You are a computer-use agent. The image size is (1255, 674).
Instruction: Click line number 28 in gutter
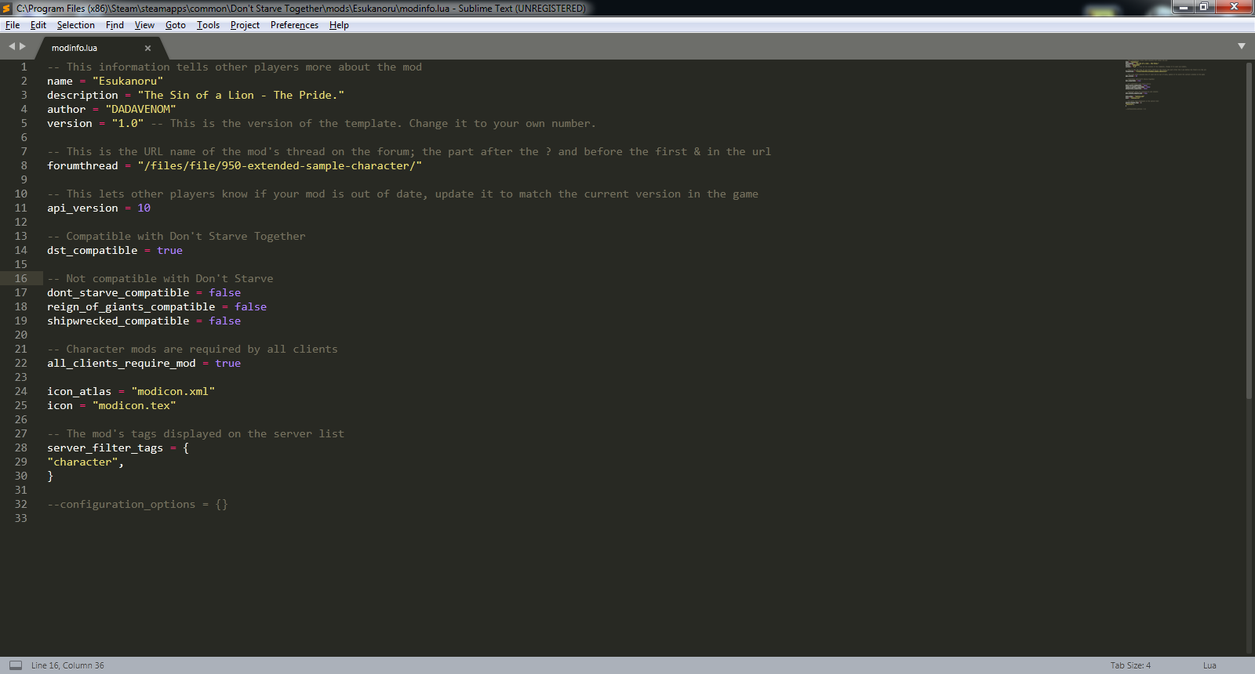coord(21,448)
